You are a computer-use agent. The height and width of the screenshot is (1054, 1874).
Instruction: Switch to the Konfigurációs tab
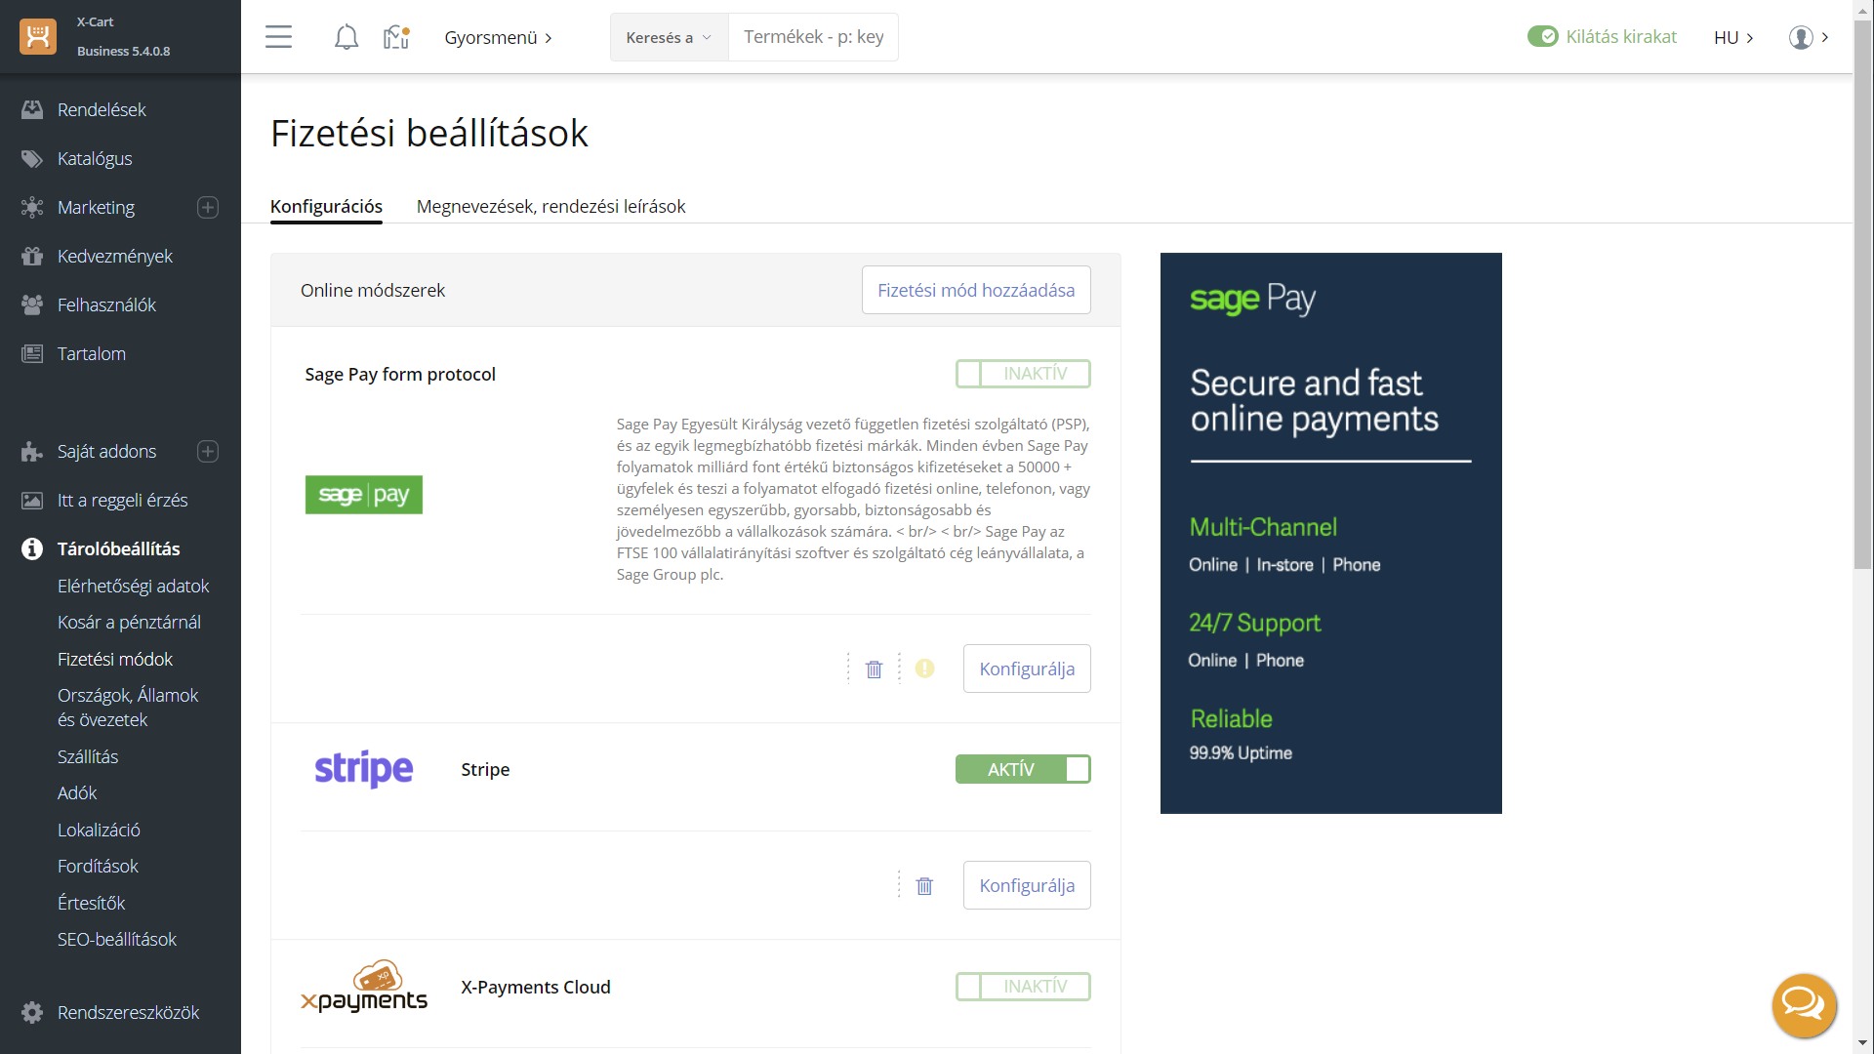click(x=326, y=206)
